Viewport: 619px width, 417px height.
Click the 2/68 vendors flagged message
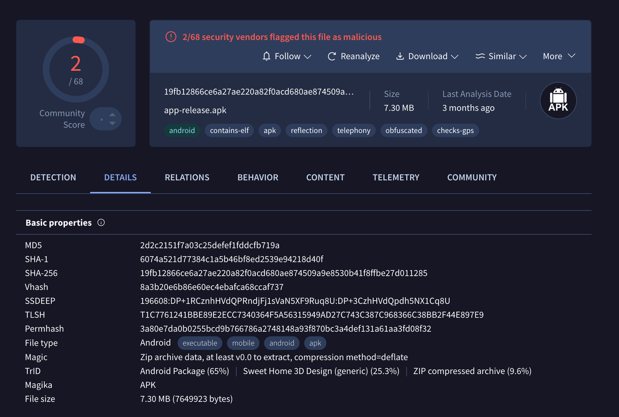[x=282, y=37]
